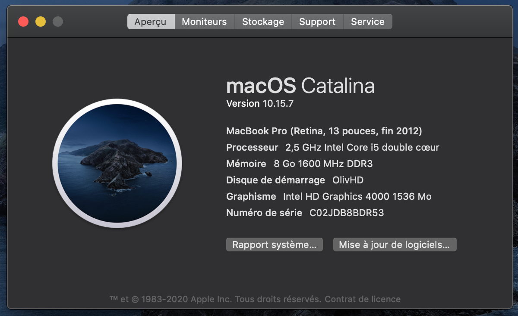The image size is (518, 316).
Task: Open Rapport système
Action: click(274, 245)
